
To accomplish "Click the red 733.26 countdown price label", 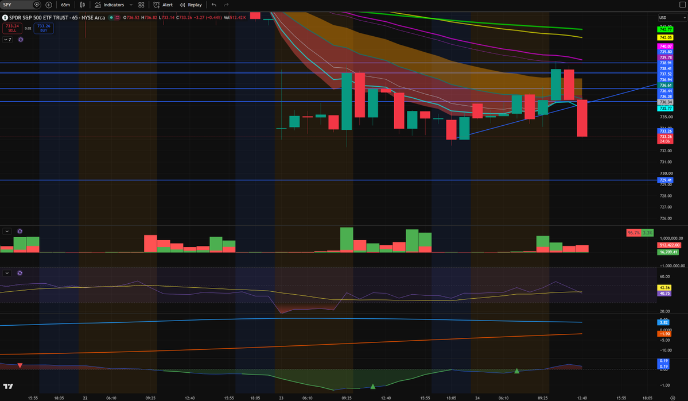I will click(665, 139).
